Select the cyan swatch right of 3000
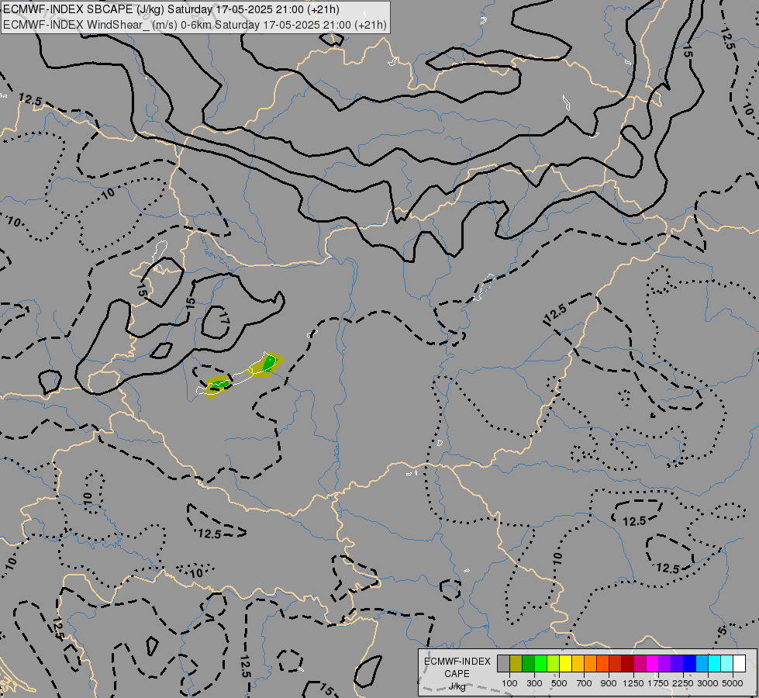This screenshot has height=698, width=759. point(715,664)
